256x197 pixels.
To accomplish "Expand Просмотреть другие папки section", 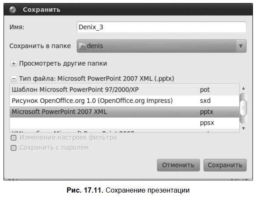I will (x=63, y=63).
